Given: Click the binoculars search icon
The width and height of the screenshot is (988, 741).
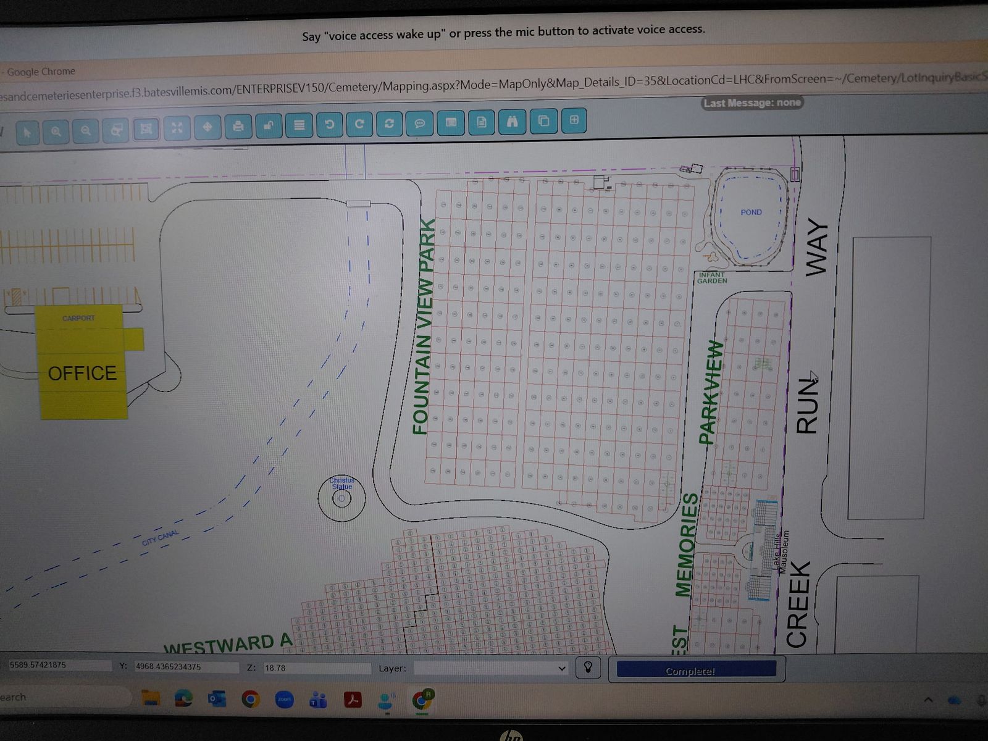Looking at the screenshot, I should pos(513,121).
